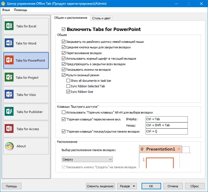Open the Язык menu
The height and width of the screenshot is (192, 208).
[6, 10]
